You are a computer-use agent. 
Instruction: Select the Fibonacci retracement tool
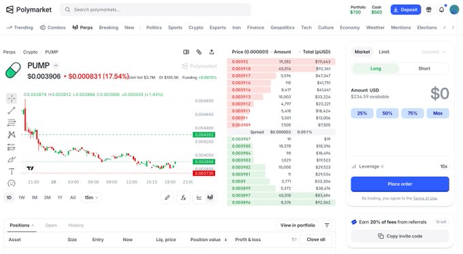[12, 123]
